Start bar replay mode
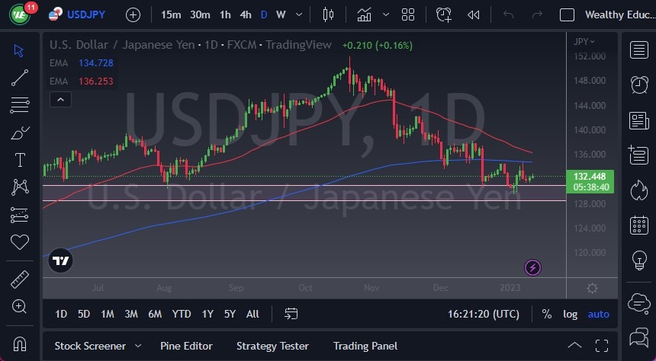Screen dimensions: 656x361 click(x=474, y=14)
